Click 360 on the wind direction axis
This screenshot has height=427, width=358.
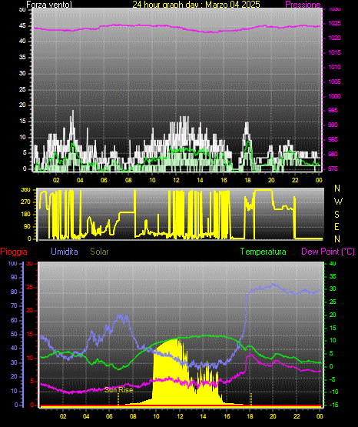pos(26,190)
